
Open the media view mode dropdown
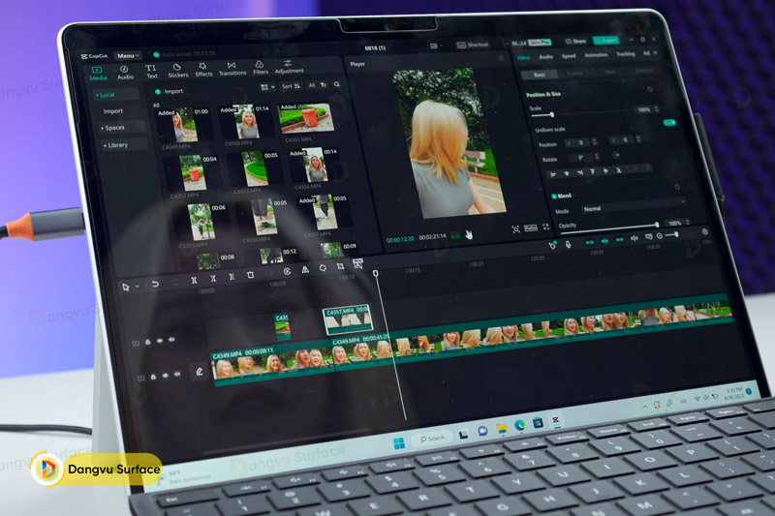pyautogui.click(x=267, y=87)
